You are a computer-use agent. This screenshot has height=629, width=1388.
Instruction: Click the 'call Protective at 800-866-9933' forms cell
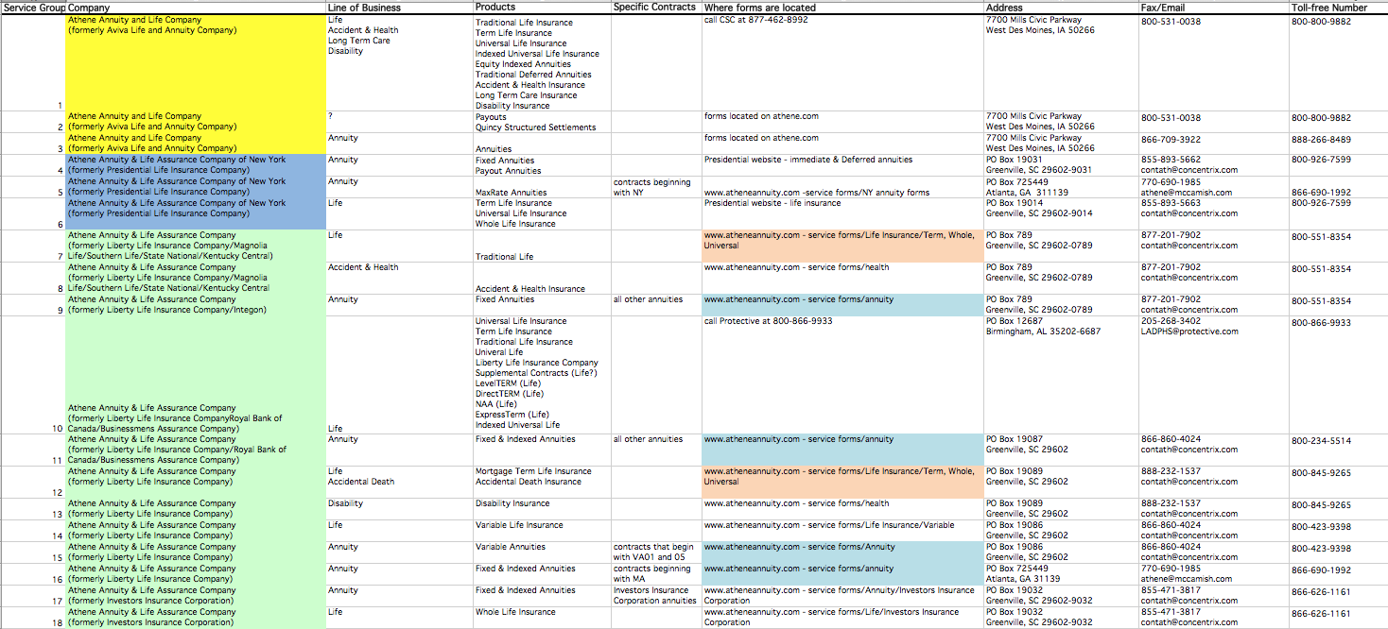point(841,375)
